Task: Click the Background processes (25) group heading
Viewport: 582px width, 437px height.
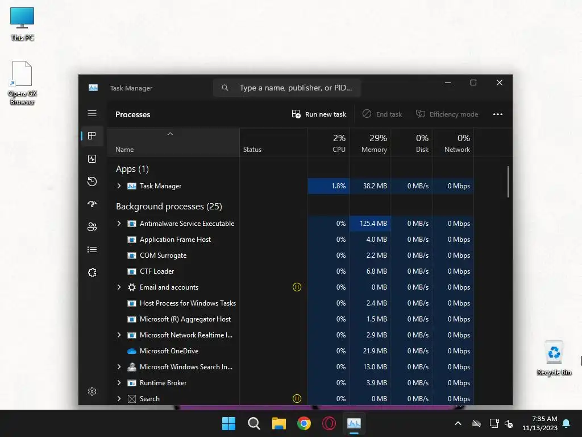Action: tap(169, 206)
